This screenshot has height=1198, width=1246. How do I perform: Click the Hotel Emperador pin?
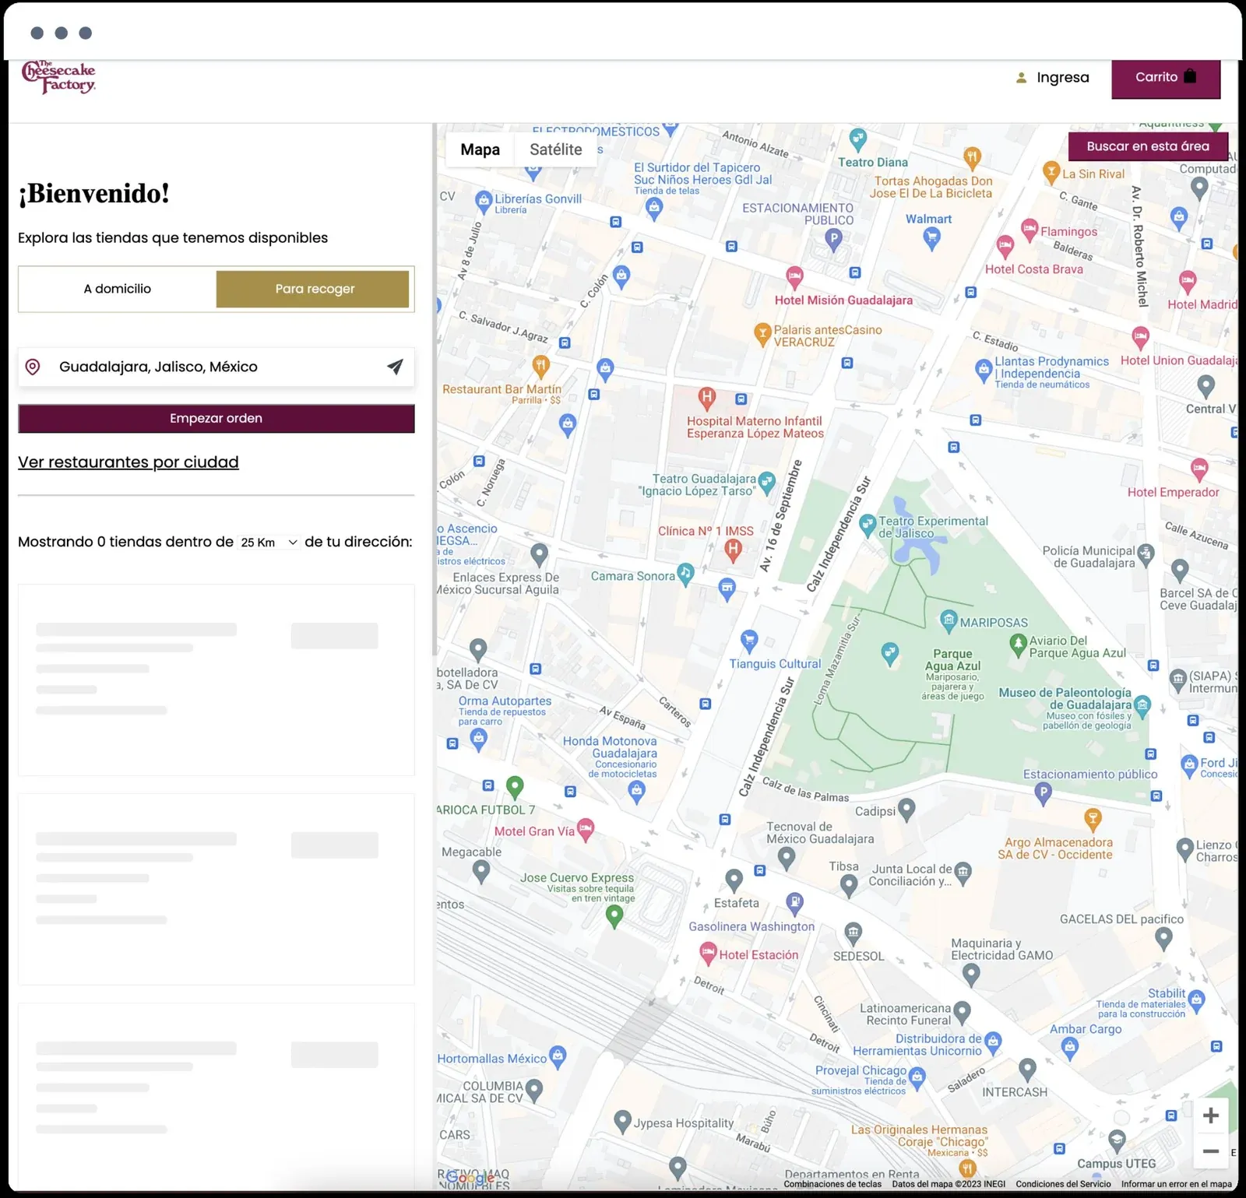point(1199,469)
